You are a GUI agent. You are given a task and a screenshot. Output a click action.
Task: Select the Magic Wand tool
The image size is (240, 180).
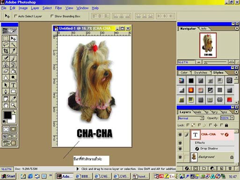coord(13,44)
